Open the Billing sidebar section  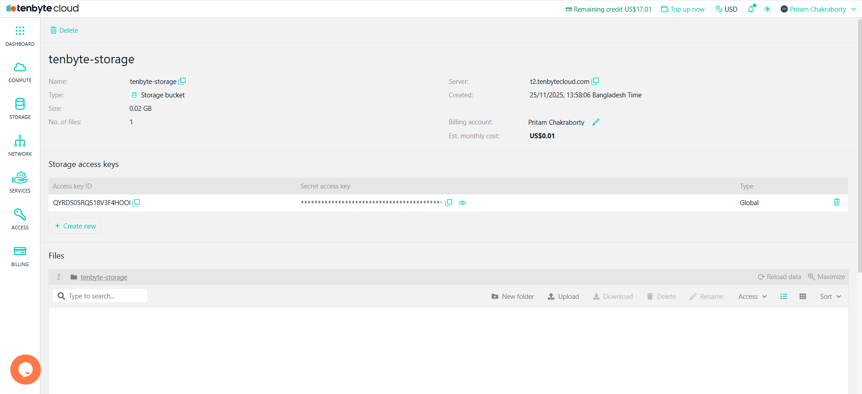[20, 256]
